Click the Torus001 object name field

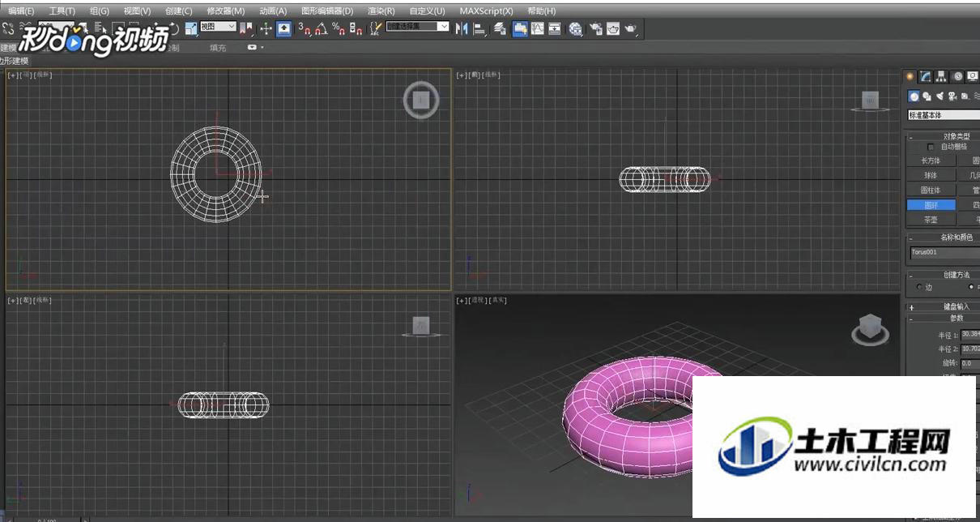[x=944, y=253]
